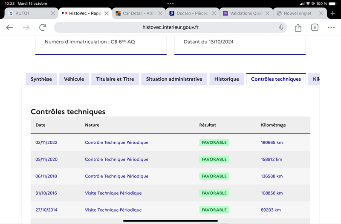The image size is (341, 224).
Task: Reload the HistoVec page
Action: click(43, 27)
